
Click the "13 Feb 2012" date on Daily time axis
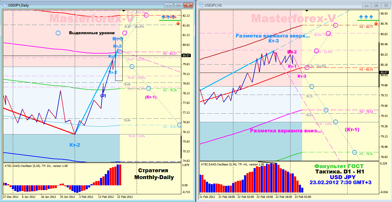(106, 197)
